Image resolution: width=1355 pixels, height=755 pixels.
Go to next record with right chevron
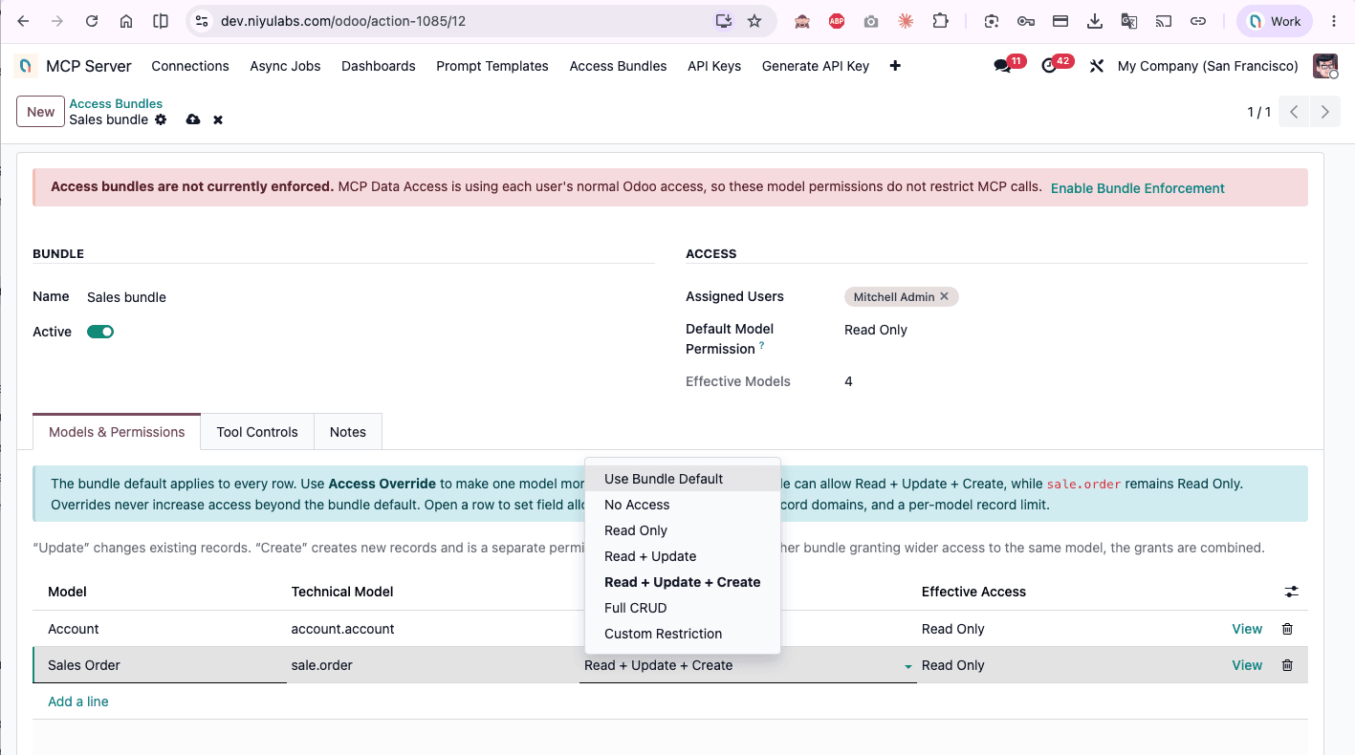point(1324,112)
